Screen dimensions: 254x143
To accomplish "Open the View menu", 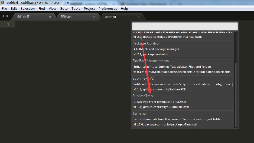I will tap(52, 9).
